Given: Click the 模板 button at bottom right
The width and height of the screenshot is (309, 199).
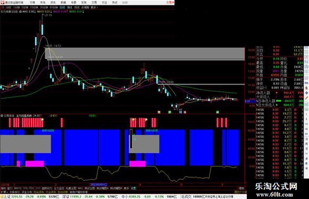Looking at the screenshot, I should [x=242, y=188].
